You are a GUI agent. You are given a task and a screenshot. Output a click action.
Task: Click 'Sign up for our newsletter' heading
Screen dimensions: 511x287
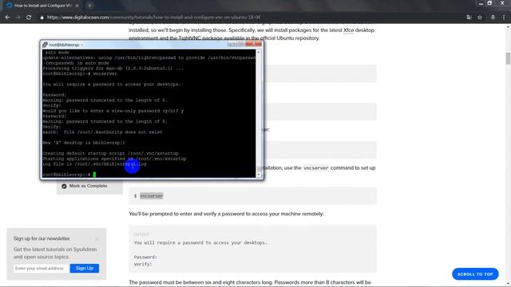[42, 238]
